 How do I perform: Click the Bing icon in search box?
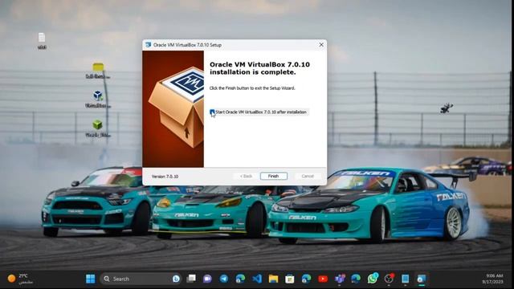176,279
